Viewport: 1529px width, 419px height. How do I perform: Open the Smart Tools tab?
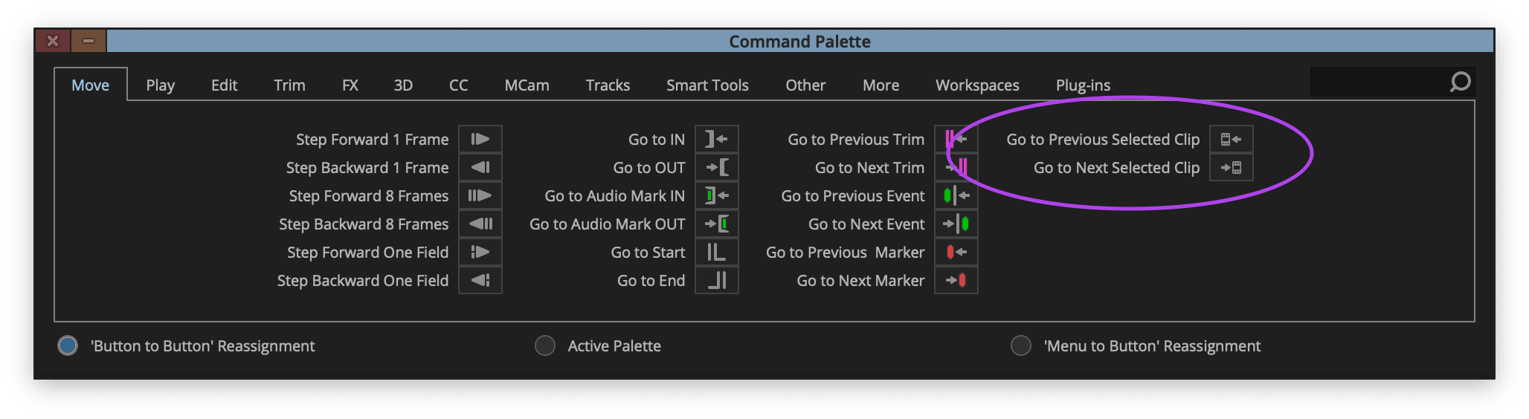707,85
